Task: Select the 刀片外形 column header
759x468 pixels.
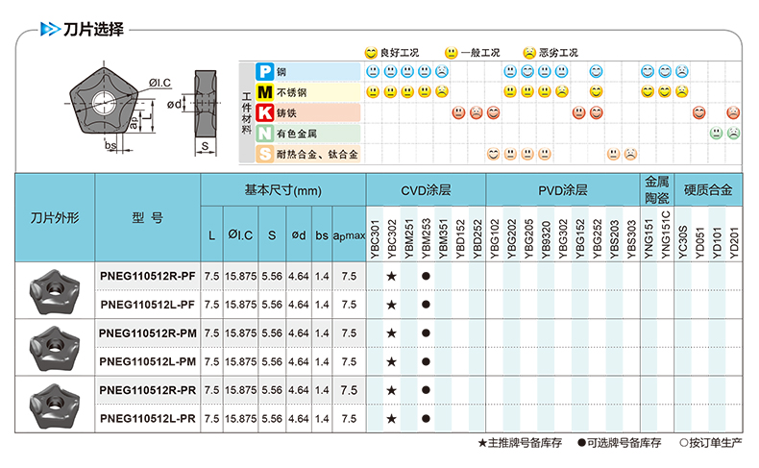Action: click(55, 218)
